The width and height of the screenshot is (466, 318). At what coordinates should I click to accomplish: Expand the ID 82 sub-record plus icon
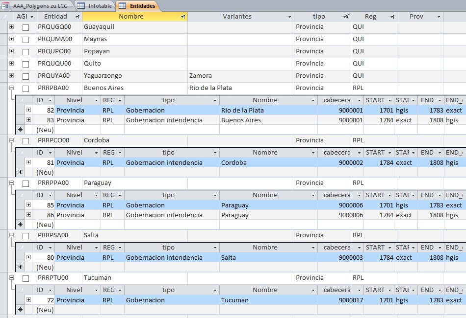(28, 111)
